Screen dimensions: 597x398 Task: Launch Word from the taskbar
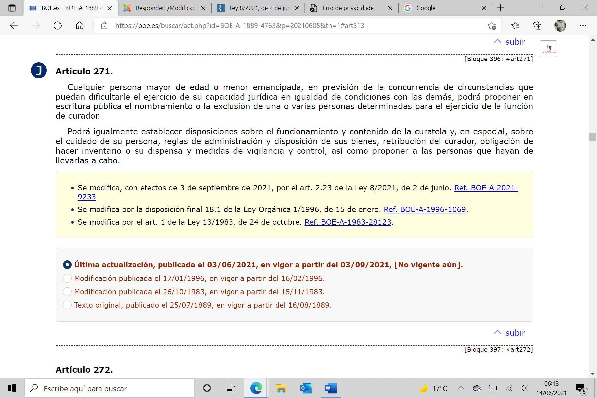330,388
